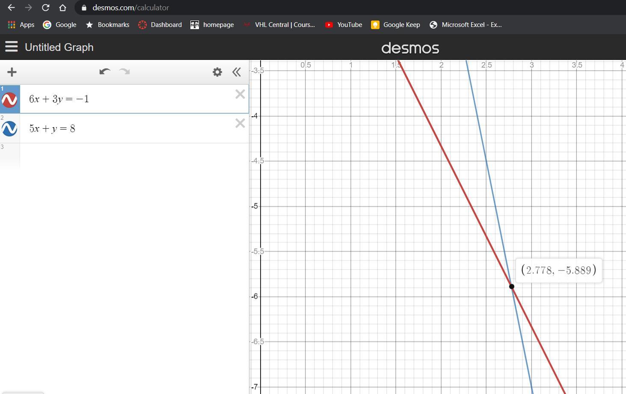Image resolution: width=626 pixels, height=394 pixels.
Task: Click the address bar showing desmos.com/calculator
Action: [351, 8]
